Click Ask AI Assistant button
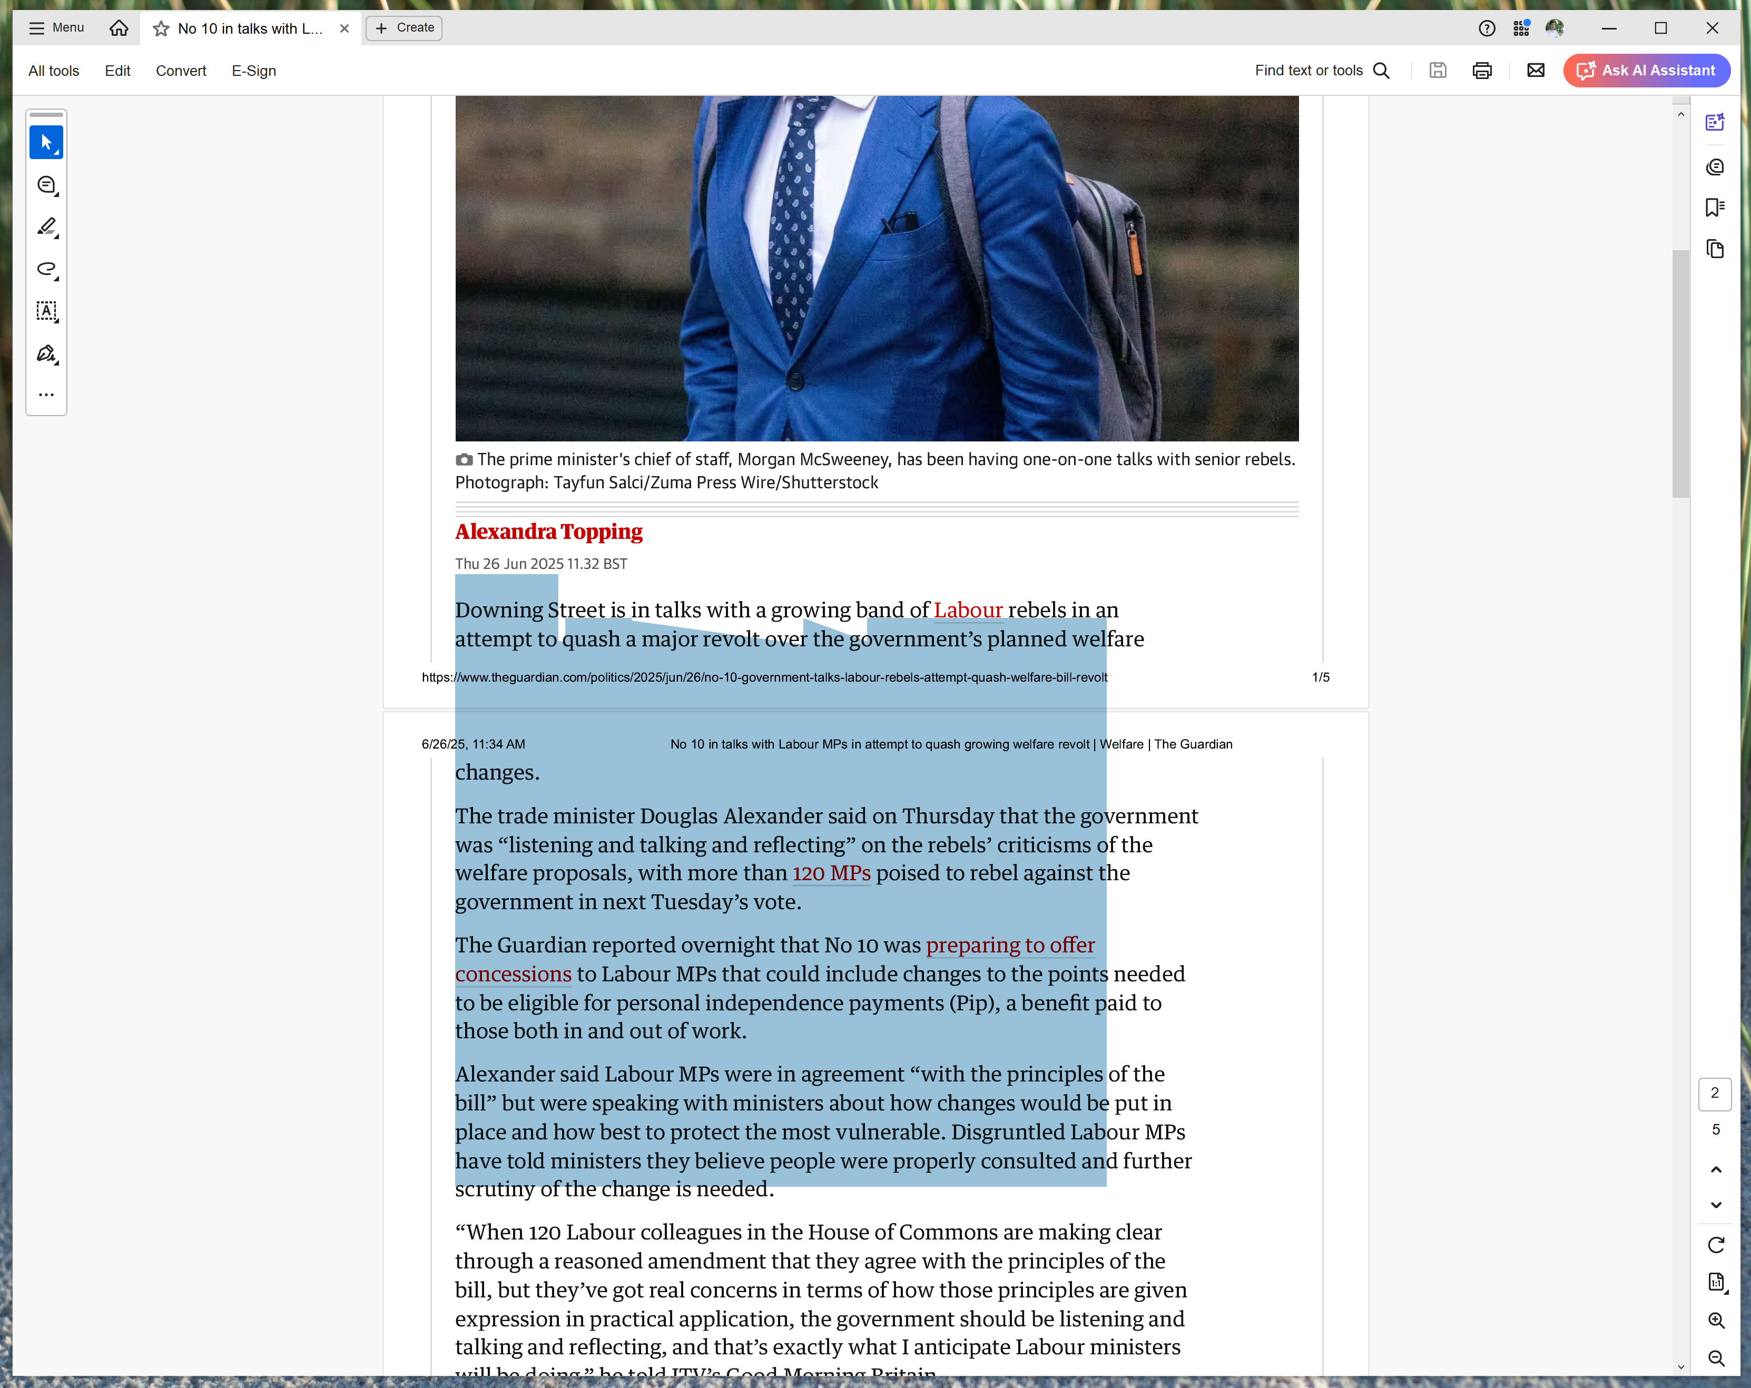 click(1646, 71)
